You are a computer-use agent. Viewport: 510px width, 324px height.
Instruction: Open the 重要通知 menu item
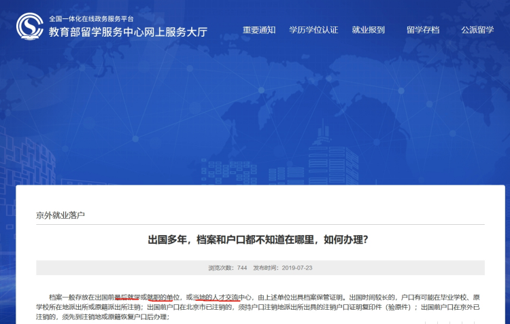coord(259,30)
